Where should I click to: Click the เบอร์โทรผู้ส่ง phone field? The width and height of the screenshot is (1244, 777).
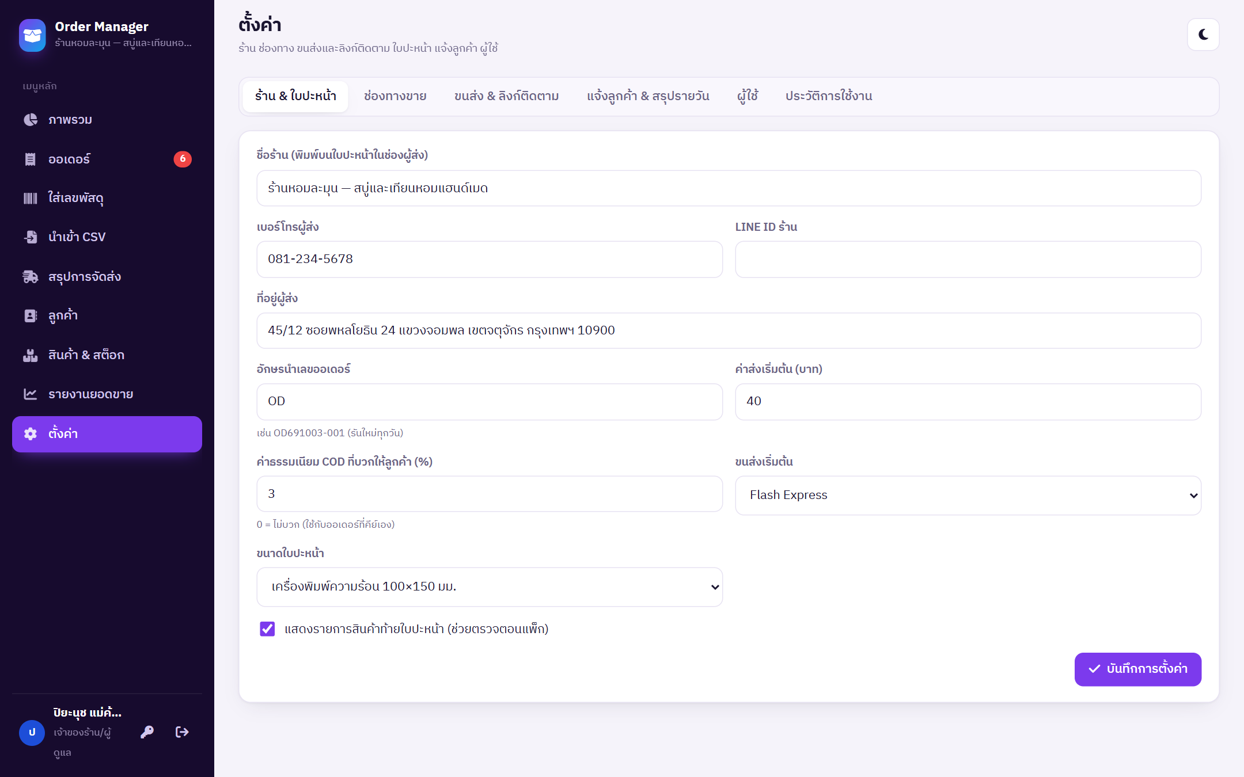pyautogui.click(x=490, y=259)
